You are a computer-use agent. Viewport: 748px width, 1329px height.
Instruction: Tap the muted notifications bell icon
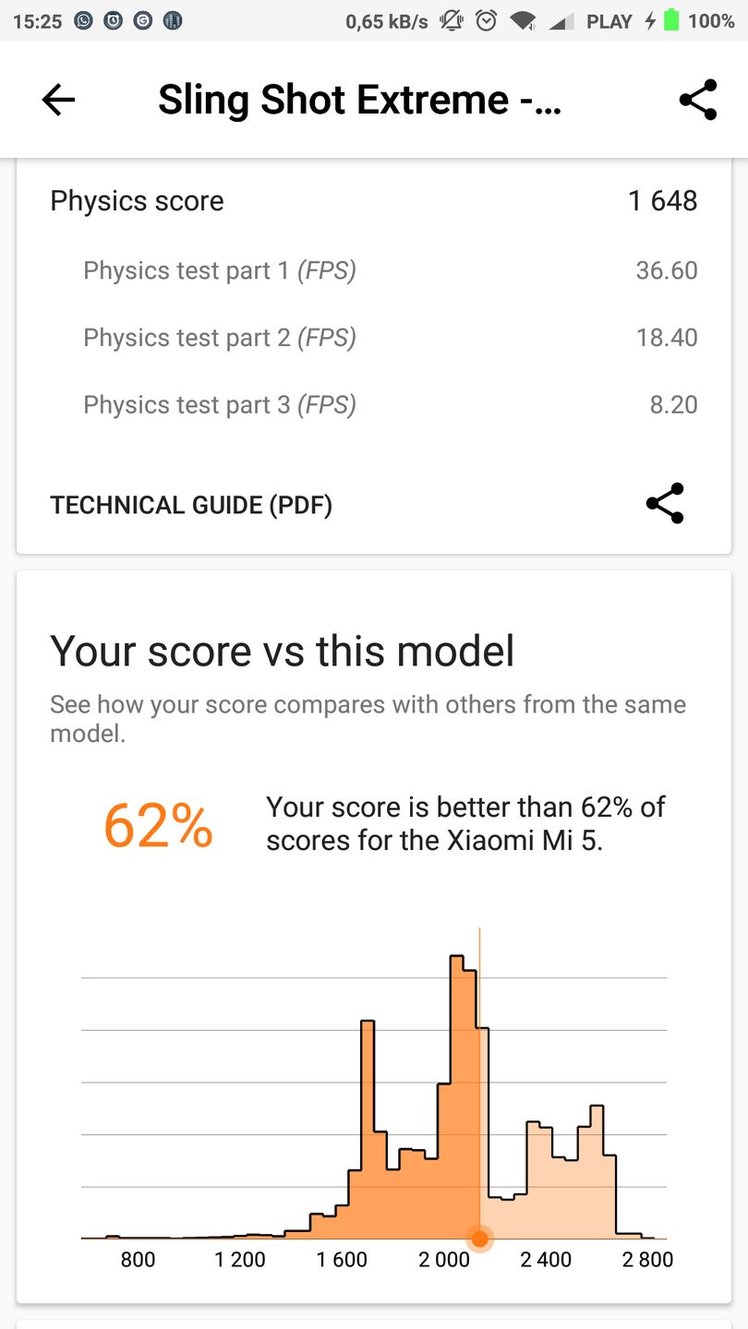coord(452,20)
